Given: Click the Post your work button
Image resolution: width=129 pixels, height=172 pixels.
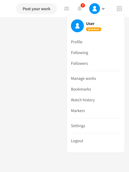Looking at the screenshot, I should (37, 9).
